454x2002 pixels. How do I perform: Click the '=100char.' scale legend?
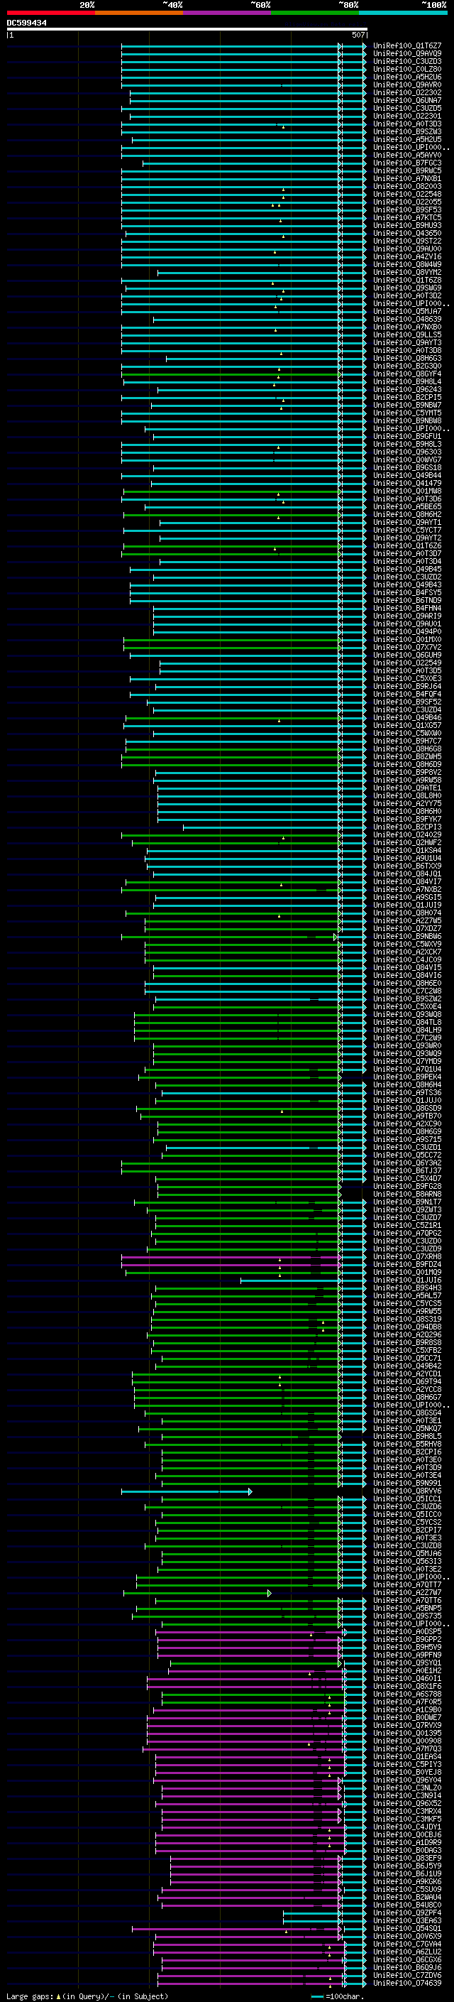pyautogui.click(x=337, y=1996)
